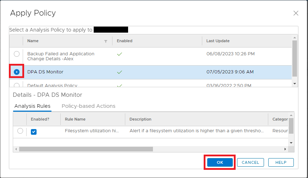
Task: Click the Backup Failed and Application Change Details name
Action: [x=61, y=56]
